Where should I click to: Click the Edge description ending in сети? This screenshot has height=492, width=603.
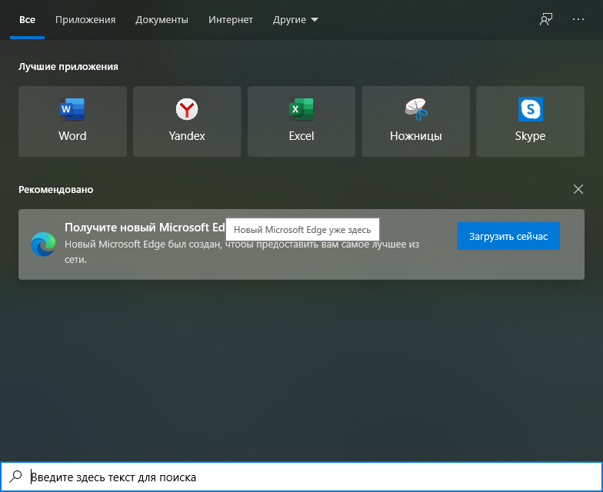(242, 252)
